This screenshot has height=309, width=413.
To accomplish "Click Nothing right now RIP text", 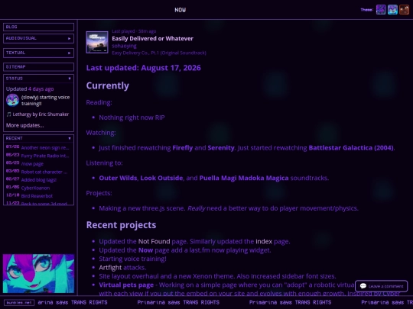I will 132,117.
